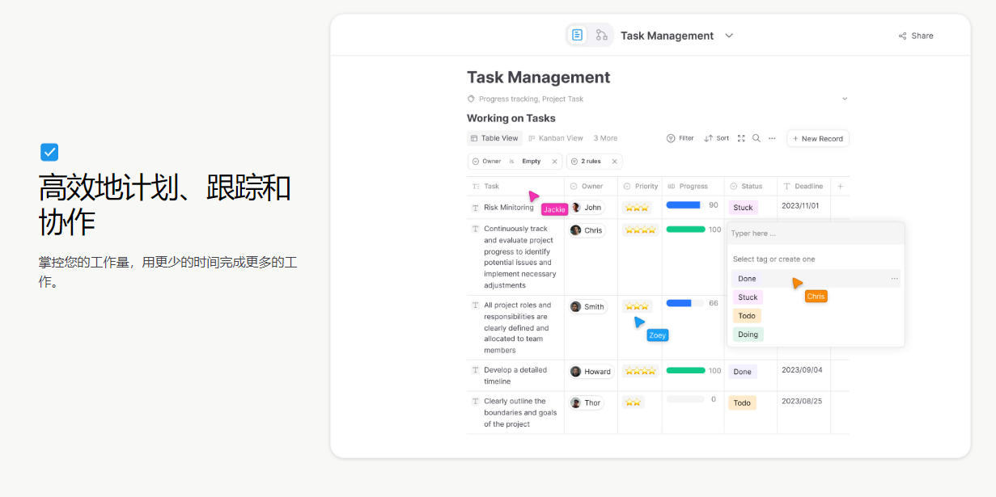
Task: Open the ellipsis menu next to search
Action: tap(772, 138)
